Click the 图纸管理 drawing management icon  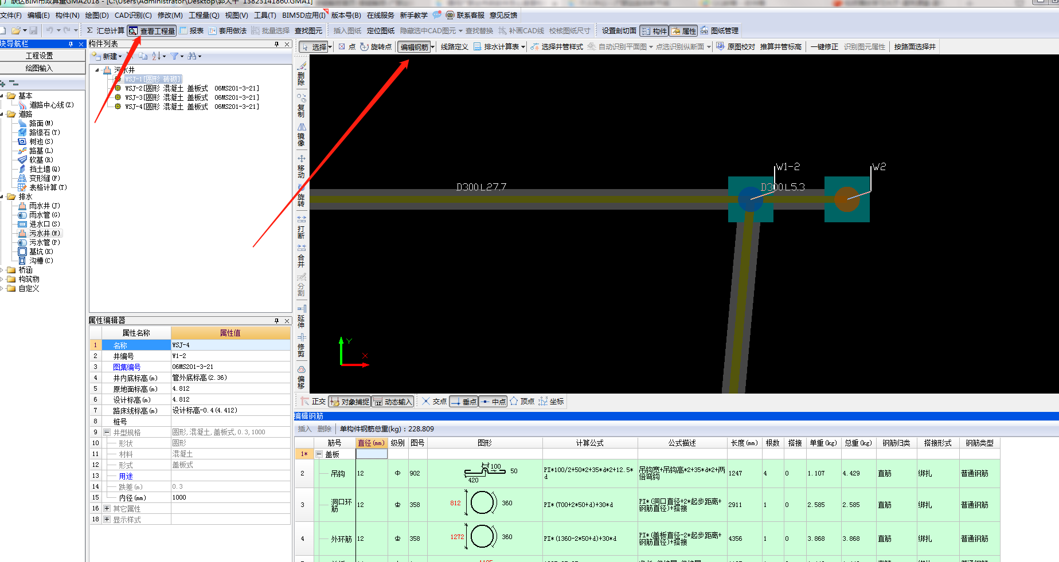[x=704, y=31]
